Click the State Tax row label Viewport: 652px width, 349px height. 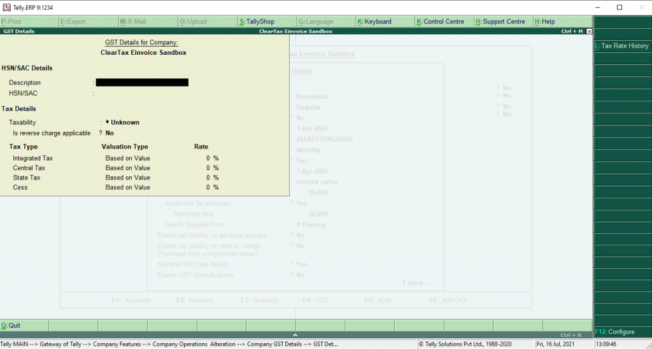[x=27, y=178]
